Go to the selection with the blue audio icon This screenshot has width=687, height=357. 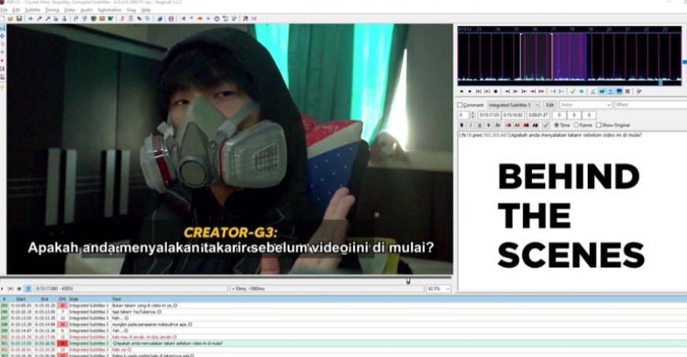[x=581, y=91]
